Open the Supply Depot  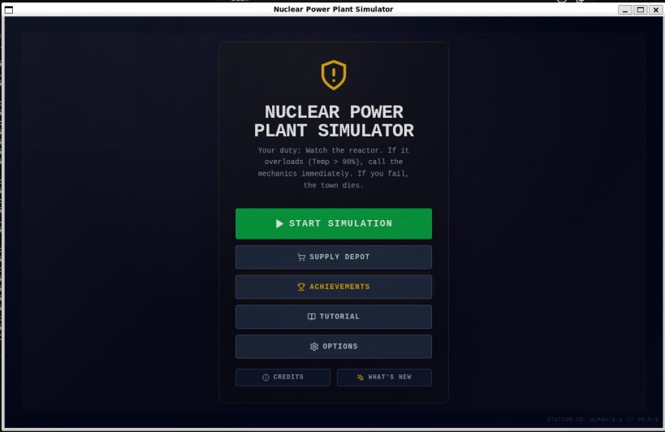(x=334, y=257)
